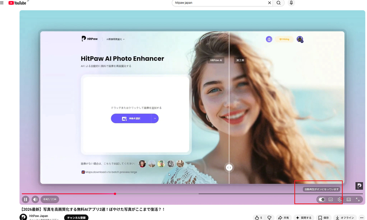Pause the video playback

tap(25, 199)
